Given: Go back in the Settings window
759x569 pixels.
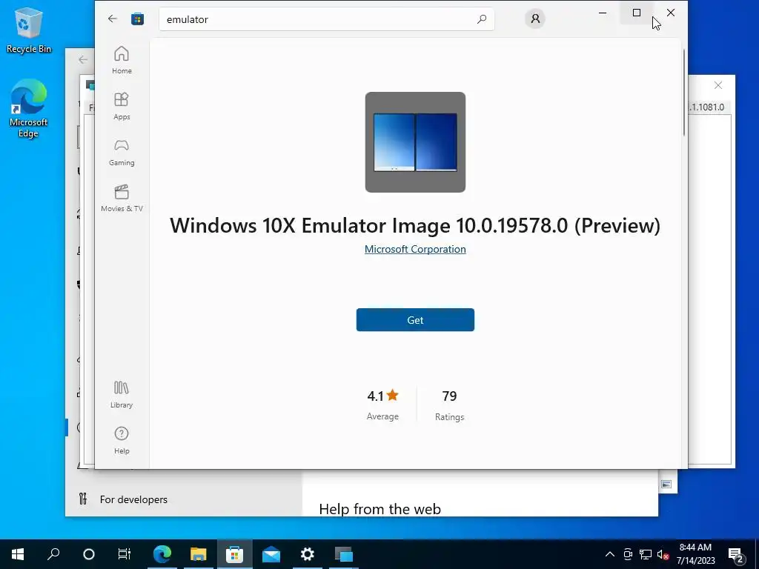Looking at the screenshot, I should click(83, 59).
